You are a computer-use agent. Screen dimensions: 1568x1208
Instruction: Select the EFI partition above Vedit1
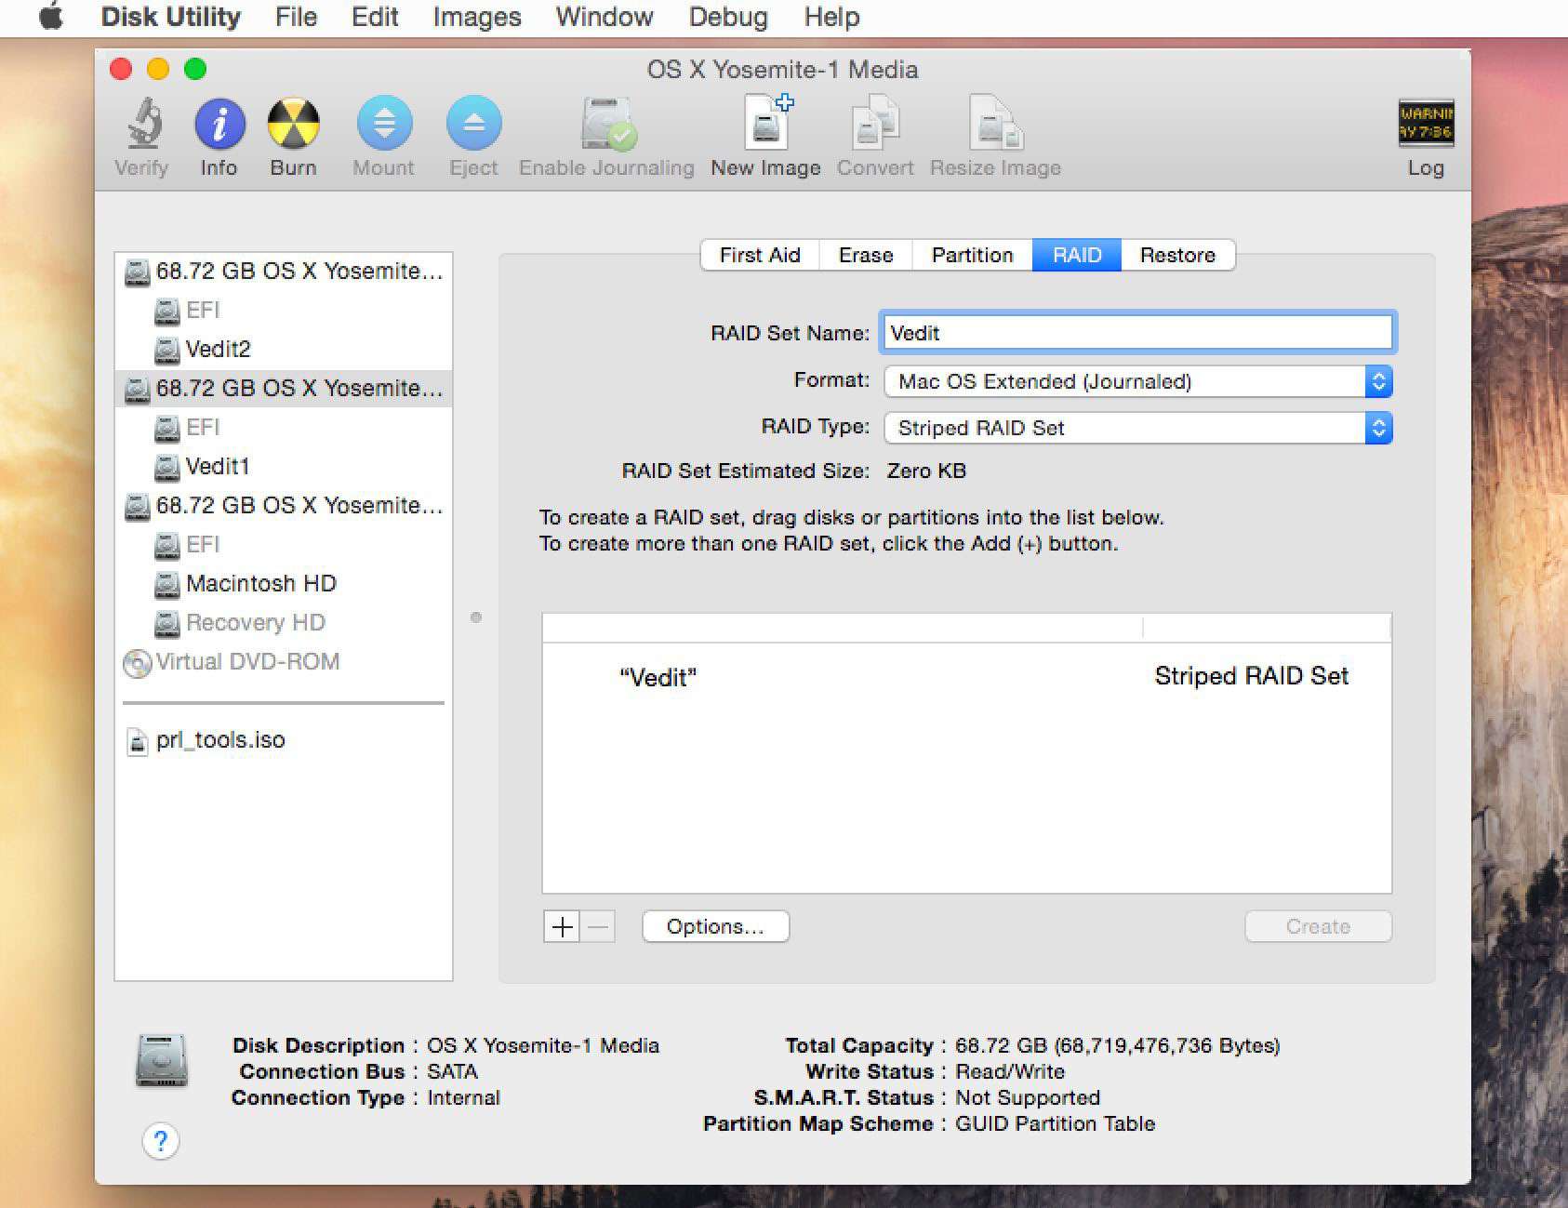click(284, 428)
